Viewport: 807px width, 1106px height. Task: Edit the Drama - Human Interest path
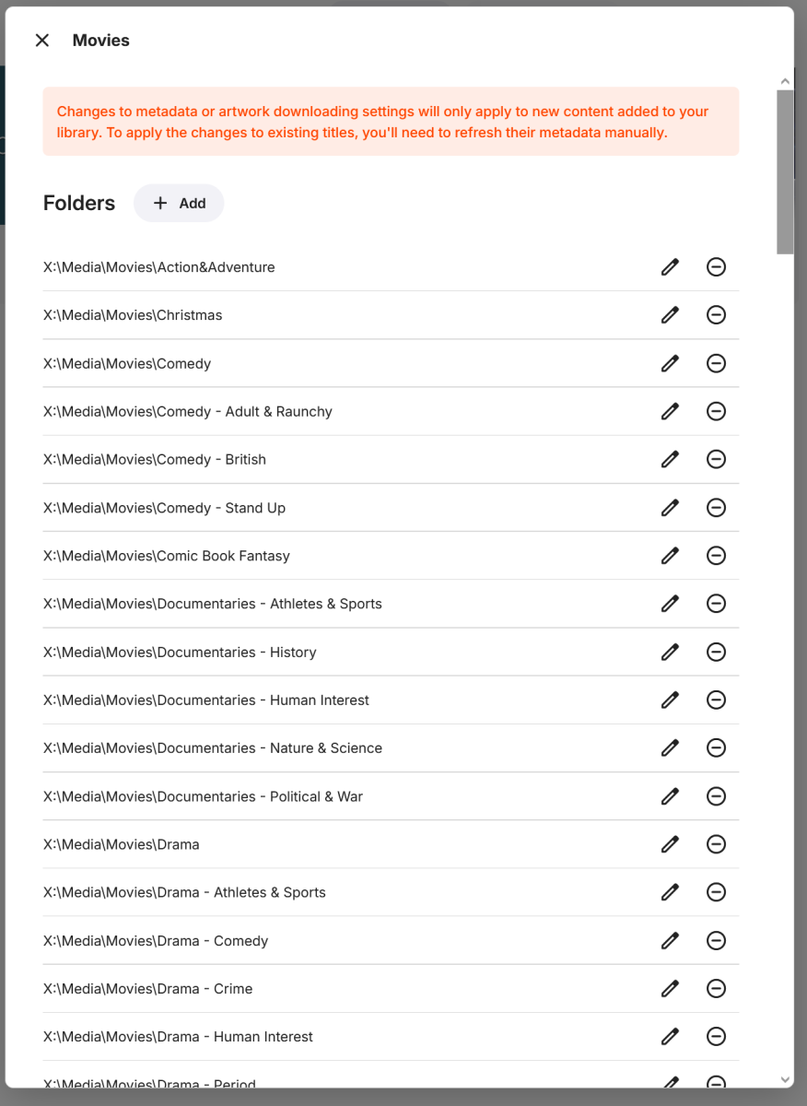point(670,1036)
